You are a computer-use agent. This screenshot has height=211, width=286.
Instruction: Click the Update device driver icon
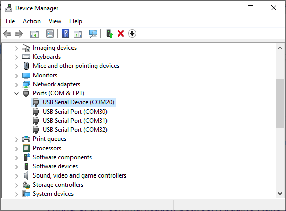110,34
